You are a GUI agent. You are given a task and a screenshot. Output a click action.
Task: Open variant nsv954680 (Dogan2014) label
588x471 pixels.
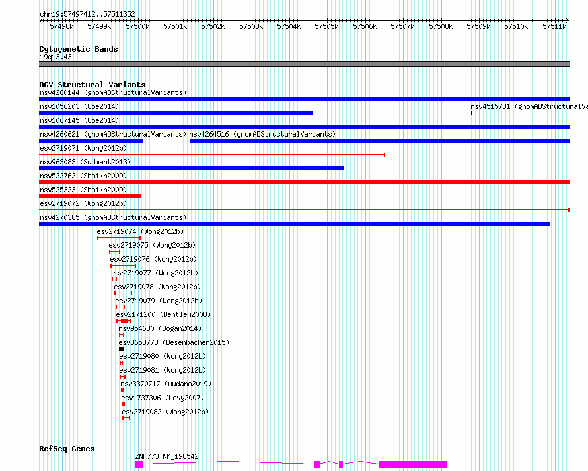(x=160, y=328)
